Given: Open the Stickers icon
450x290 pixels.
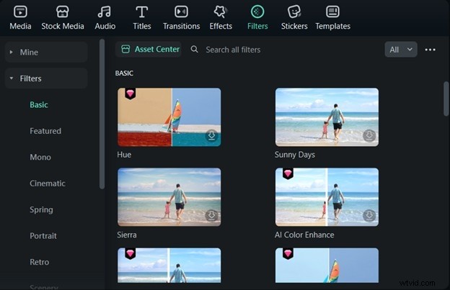Looking at the screenshot, I should pos(294,12).
